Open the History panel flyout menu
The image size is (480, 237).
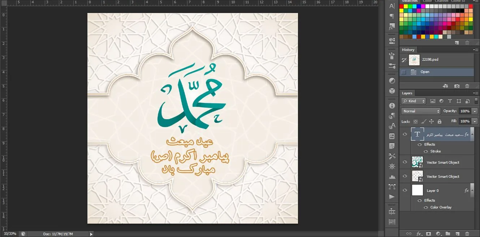(x=475, y=50)
